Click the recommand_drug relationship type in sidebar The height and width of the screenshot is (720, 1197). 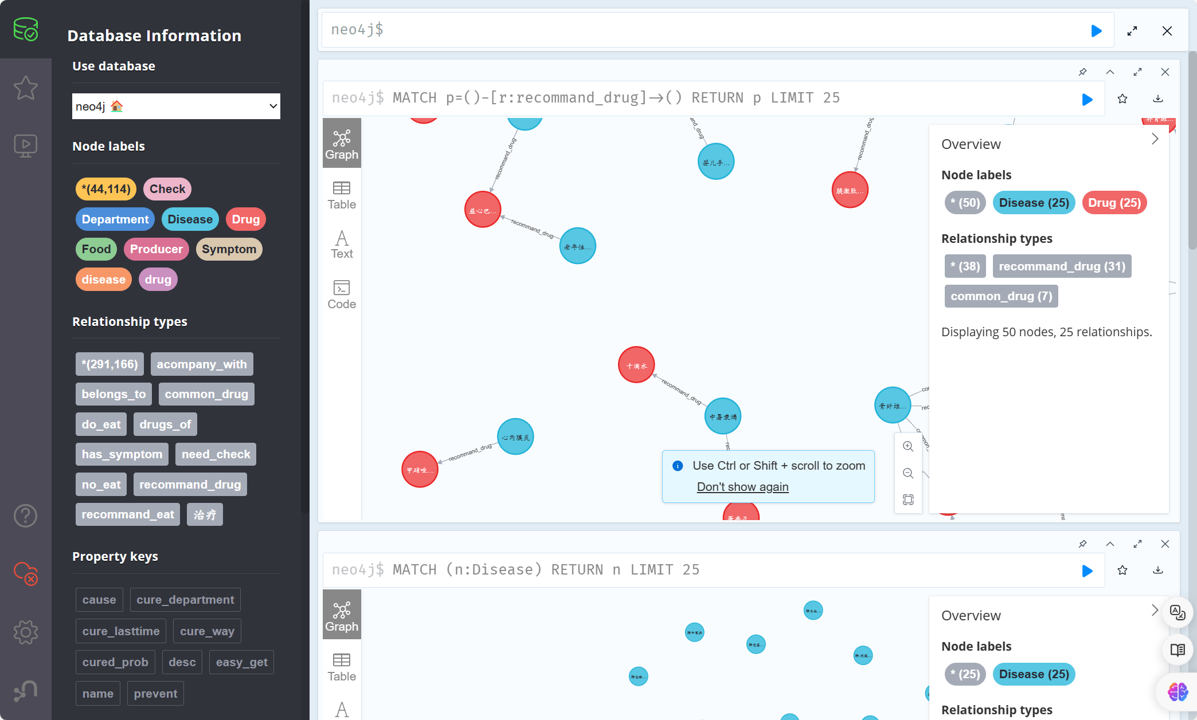tap(190, 485)
